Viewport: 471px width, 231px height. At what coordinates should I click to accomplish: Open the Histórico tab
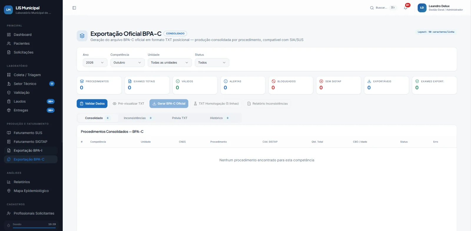(220, 118)
